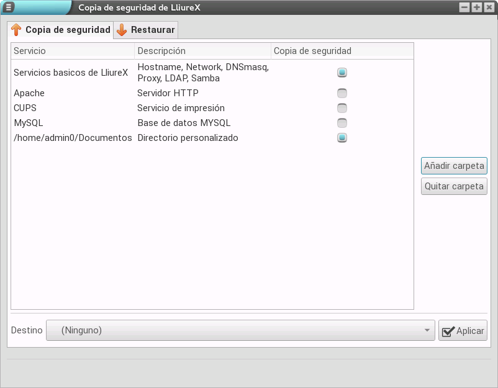Enable backup for Apache
This screenshot has height=388, width=498.
pos(342,93)
